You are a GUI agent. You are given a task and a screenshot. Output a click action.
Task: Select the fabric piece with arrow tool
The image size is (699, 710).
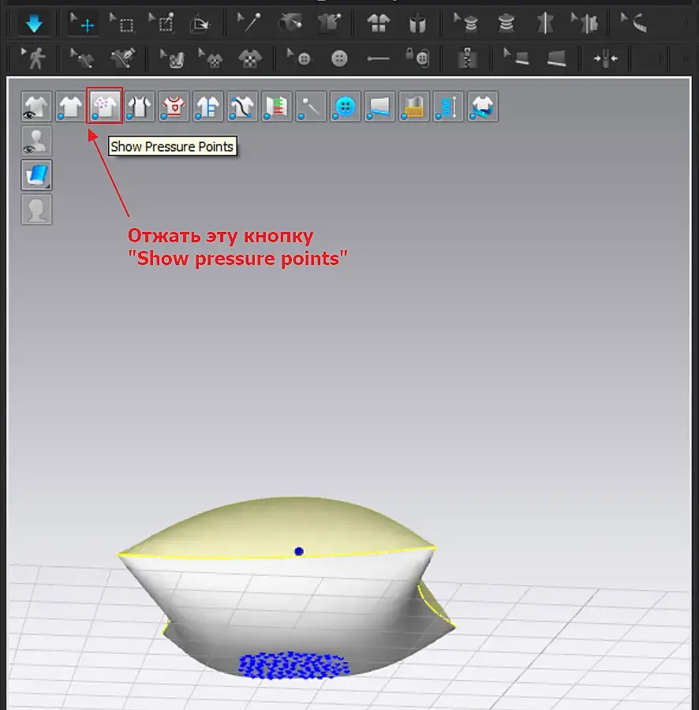click(x=516, y=58)
